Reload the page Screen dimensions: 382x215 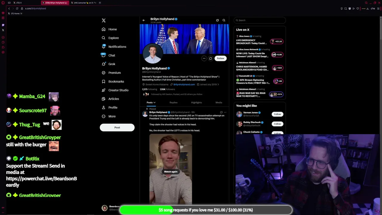17,8
